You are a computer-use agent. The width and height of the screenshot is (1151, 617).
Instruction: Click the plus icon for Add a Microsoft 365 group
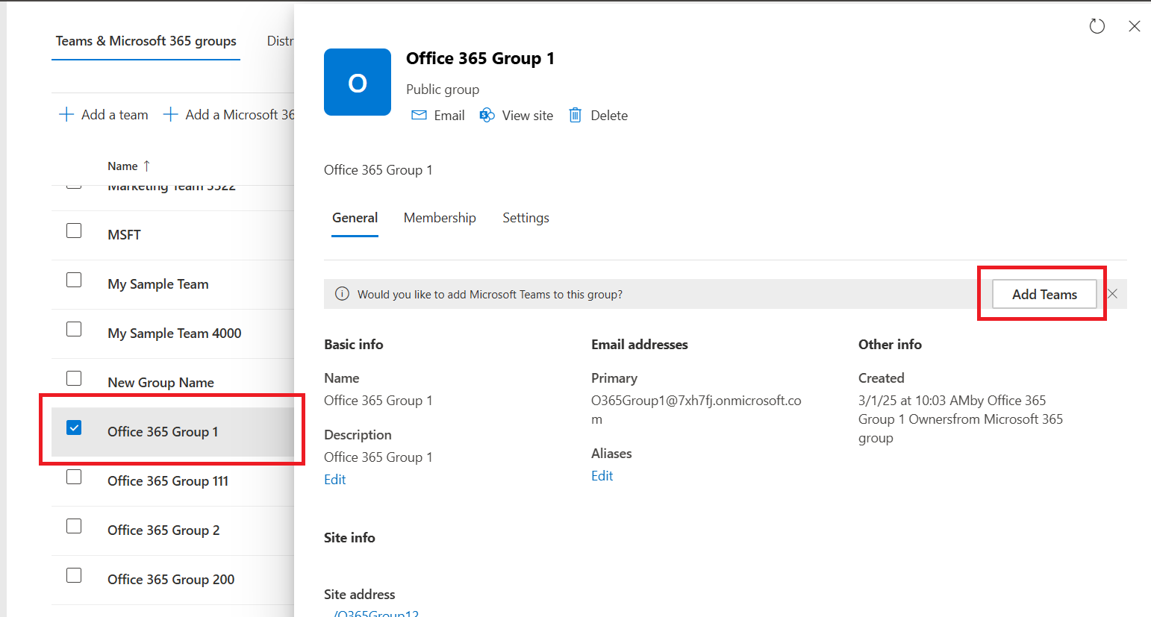[x=170, y=114]
